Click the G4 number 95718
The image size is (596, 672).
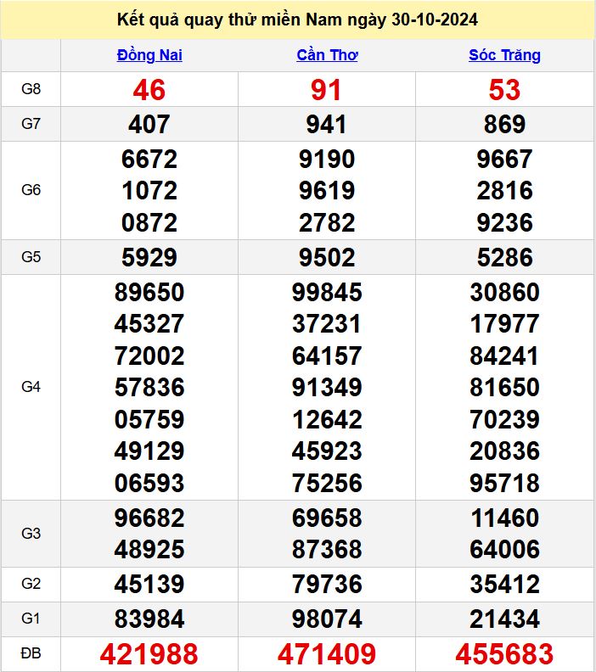pos(504,484)
